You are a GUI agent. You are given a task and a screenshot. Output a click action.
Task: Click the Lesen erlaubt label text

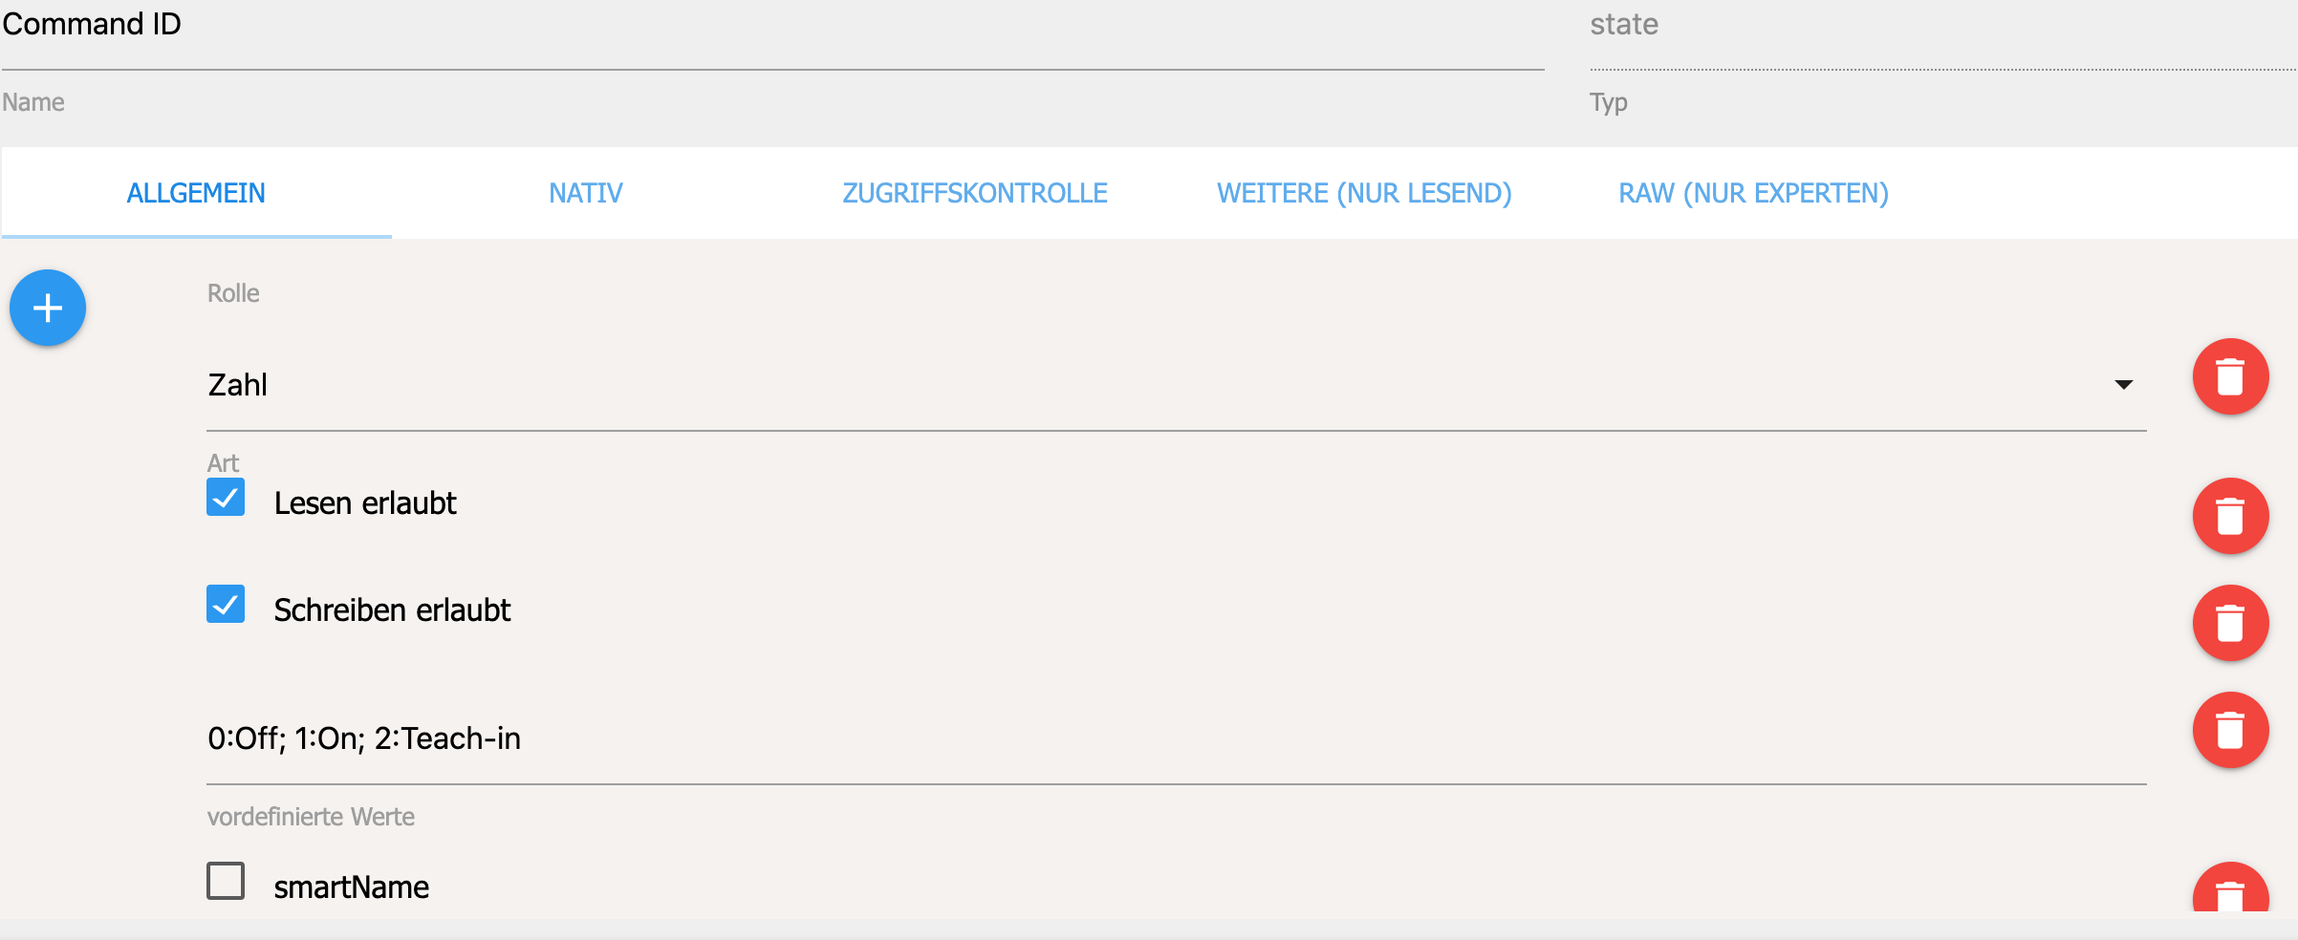[x=365, y=503]
